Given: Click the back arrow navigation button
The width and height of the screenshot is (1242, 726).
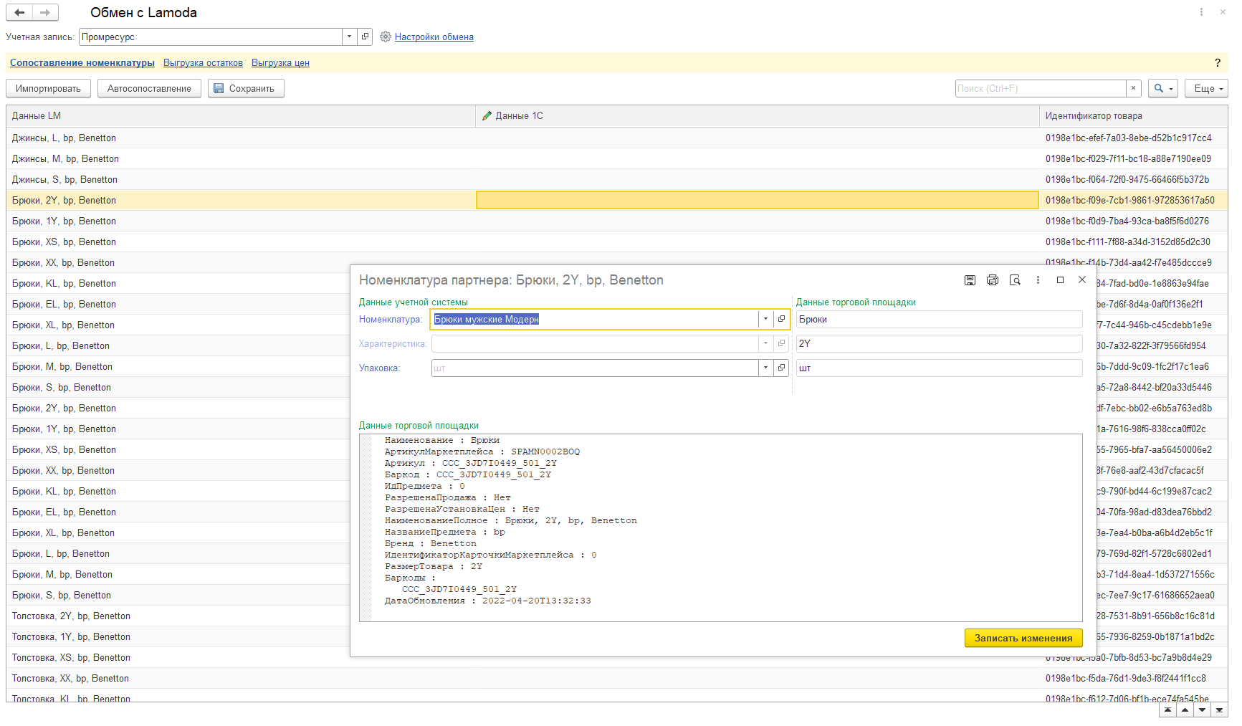Looking at the screenshot, I should (x=19, y=12).
